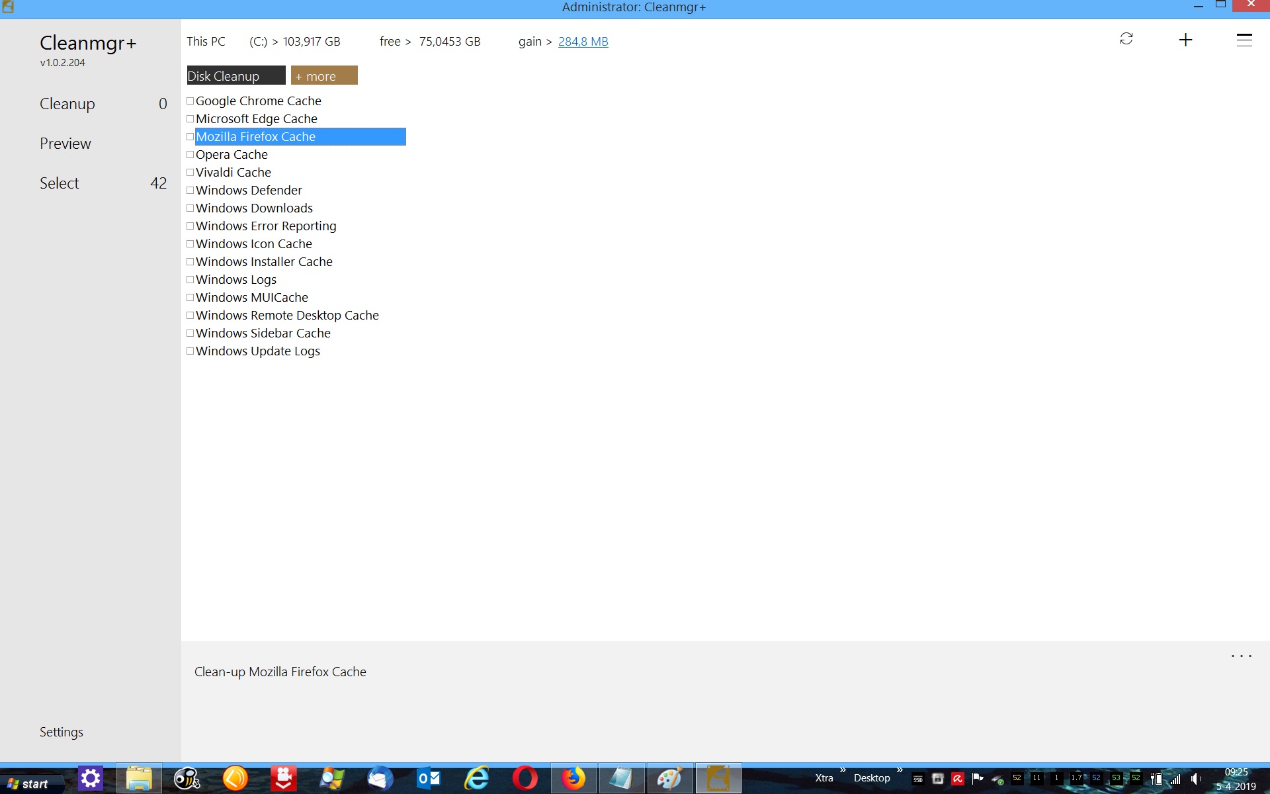Click the plus icon in the top bar

click(x=1185, y=40)
